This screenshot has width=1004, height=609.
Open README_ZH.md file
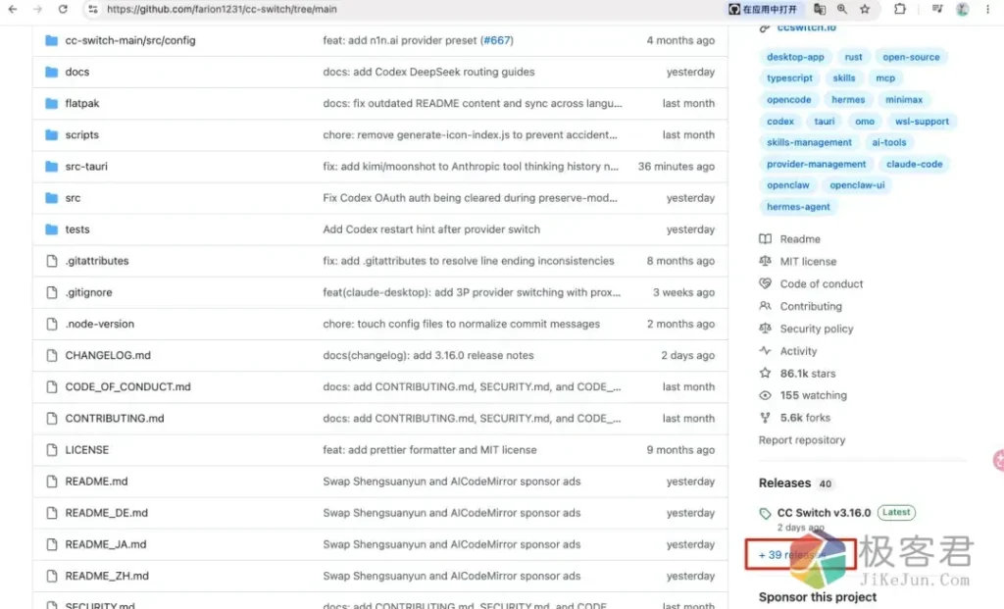coord(106,576)
